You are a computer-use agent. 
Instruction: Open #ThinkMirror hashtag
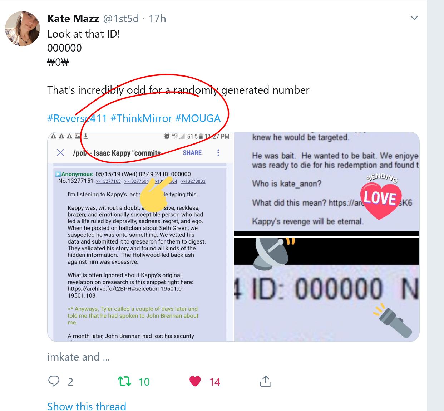click(x=141, y=118)
